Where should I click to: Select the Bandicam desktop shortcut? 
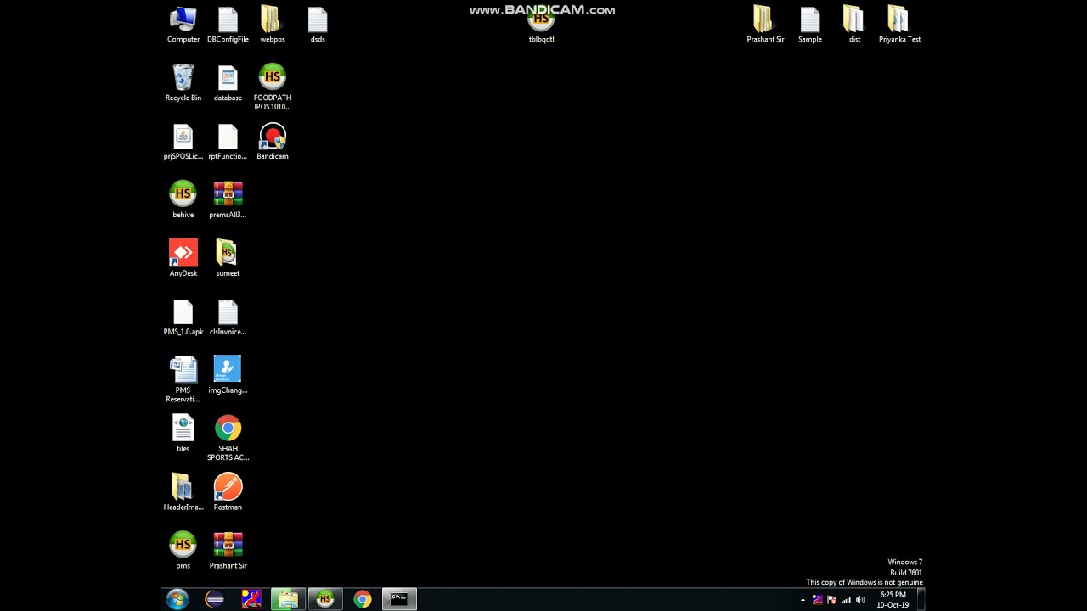pos(273,142)
